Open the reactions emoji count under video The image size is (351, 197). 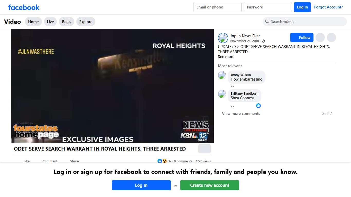(x=164, y=161)
